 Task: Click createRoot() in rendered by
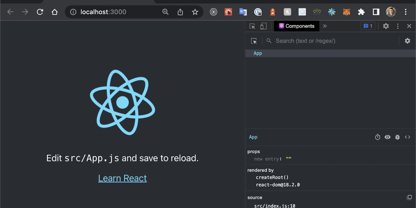tap(272, 177)
